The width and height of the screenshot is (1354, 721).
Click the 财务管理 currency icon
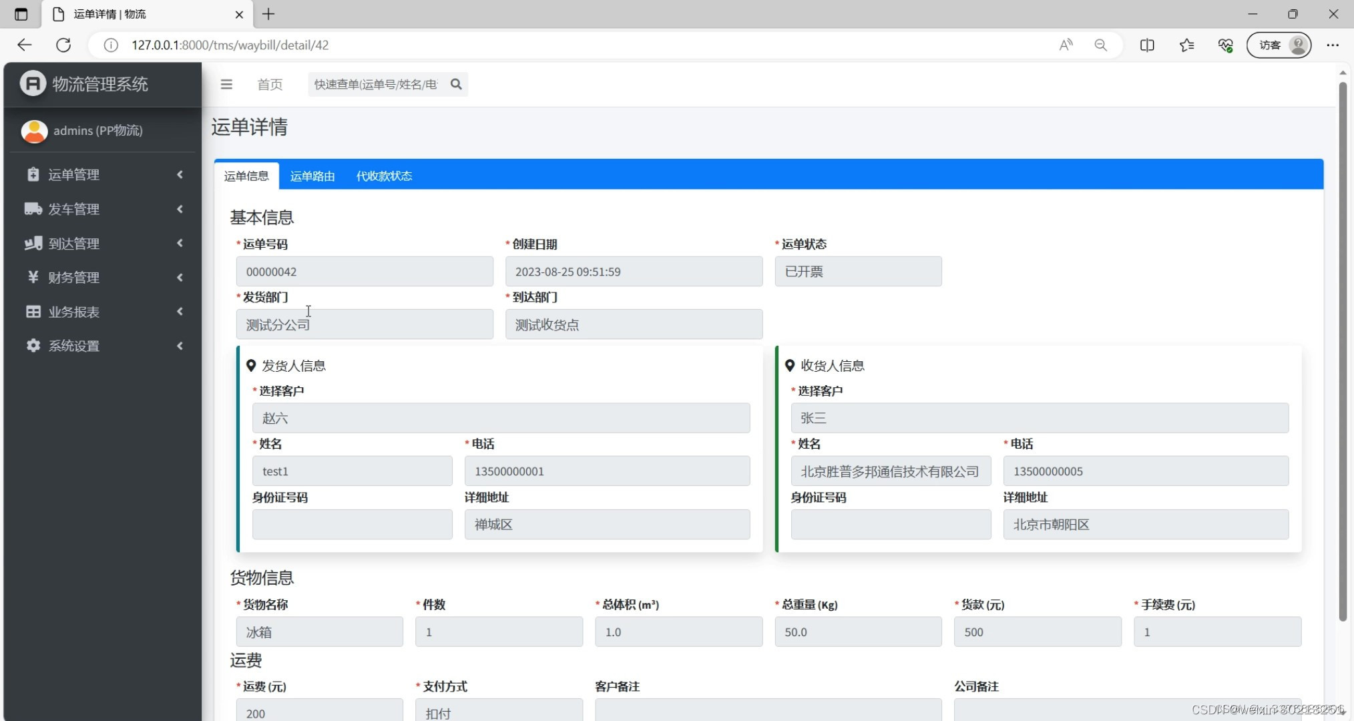pos(33,277)
